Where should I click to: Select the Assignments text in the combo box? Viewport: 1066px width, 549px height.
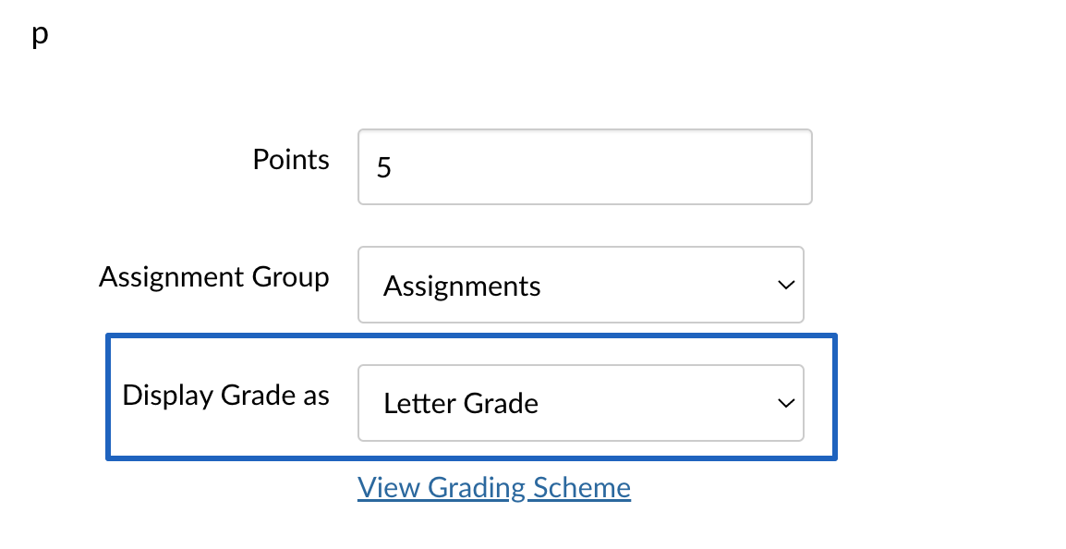click(x=462, y=286)
